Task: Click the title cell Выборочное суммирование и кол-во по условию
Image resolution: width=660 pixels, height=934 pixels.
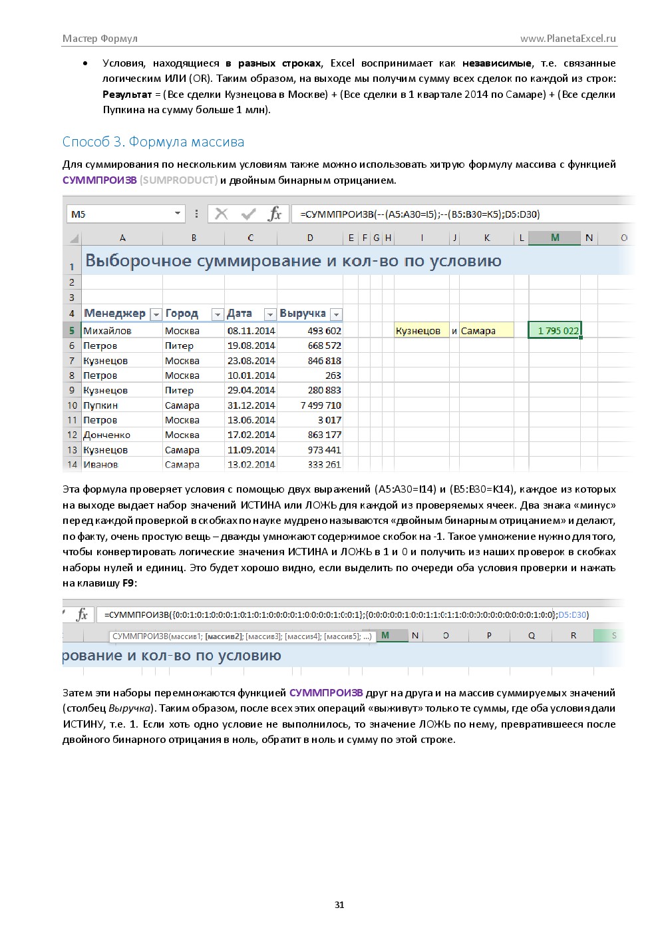Action: pos(293,260)
